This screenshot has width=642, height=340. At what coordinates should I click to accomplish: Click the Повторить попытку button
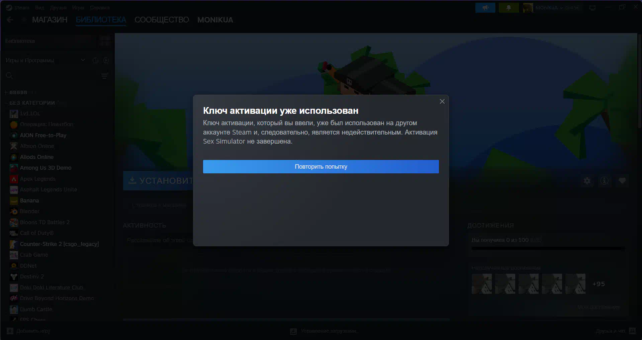(321, 167)
